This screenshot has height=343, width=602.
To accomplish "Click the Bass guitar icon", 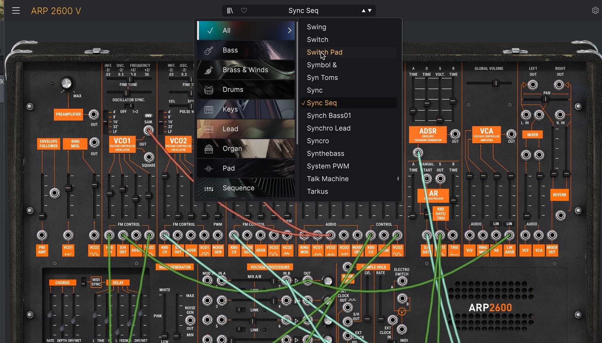I will (209, 50).
